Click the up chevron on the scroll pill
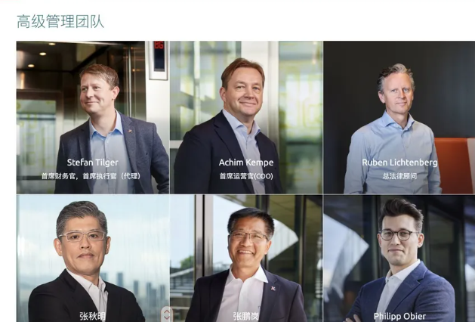Viewport: 475px width, 322px height. 167,312
